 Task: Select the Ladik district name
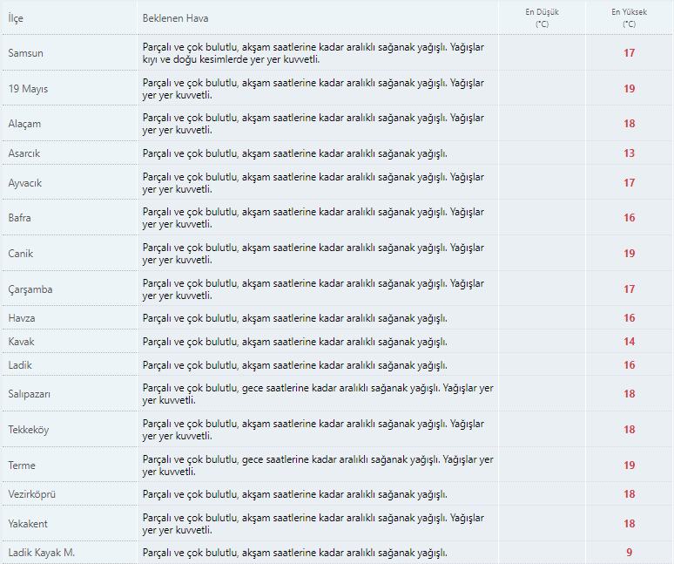pos(20,365)
